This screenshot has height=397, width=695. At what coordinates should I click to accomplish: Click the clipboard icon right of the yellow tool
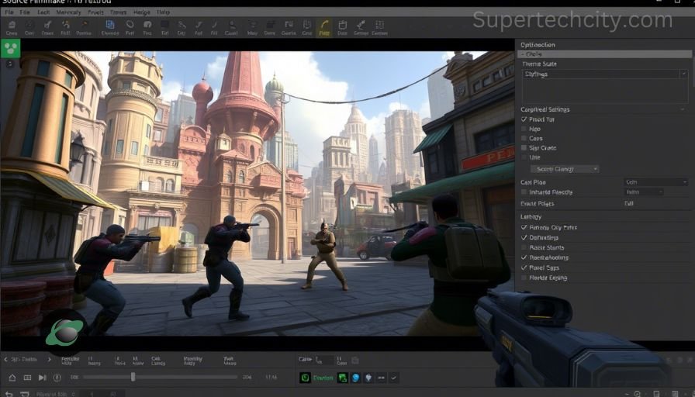342,25
